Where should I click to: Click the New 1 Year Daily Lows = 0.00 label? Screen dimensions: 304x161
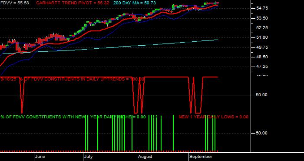tap(213, 117)
